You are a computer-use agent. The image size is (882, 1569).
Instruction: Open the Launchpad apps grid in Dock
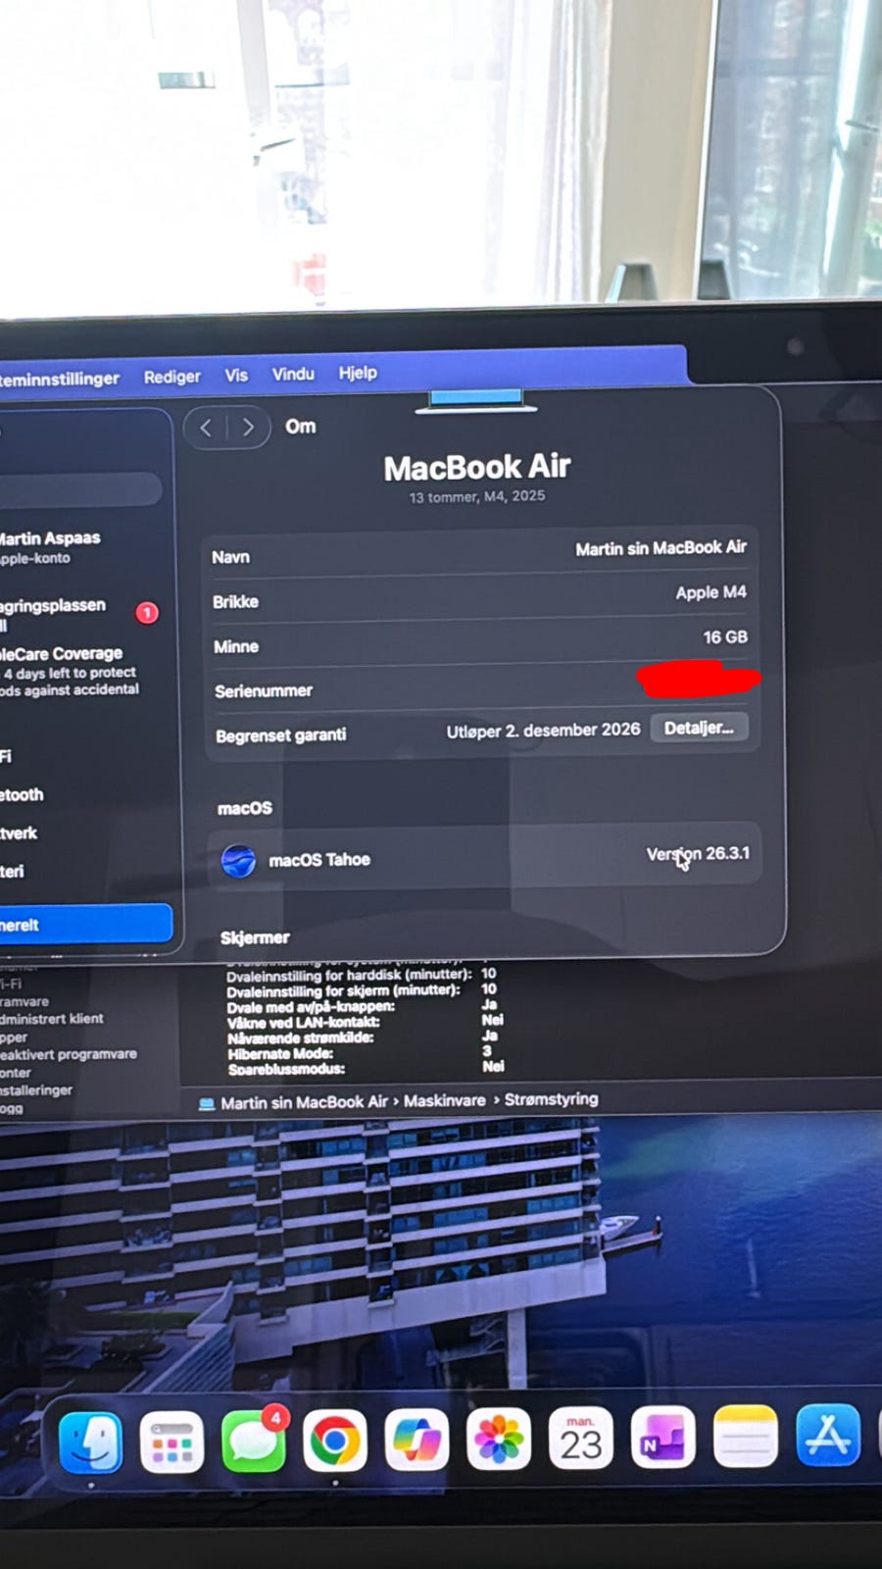[171, 1442]
